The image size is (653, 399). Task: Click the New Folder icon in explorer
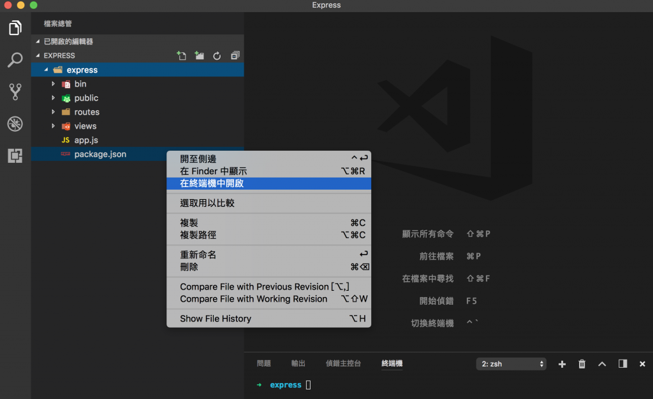200,56
